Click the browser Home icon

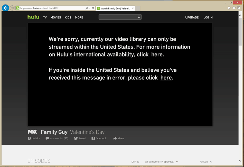pyautogui.click(x=229, y=8)
